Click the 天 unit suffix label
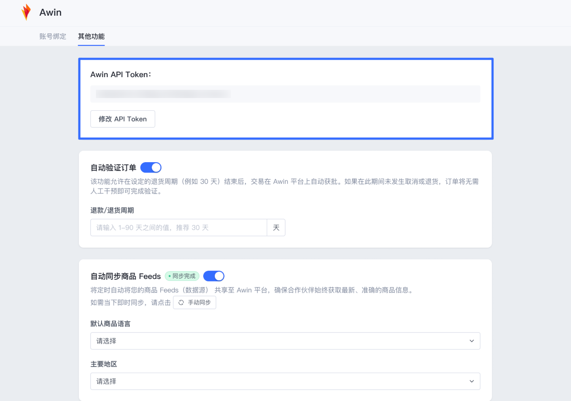Viewport: 571px width, 401px height. coord(276,228)
